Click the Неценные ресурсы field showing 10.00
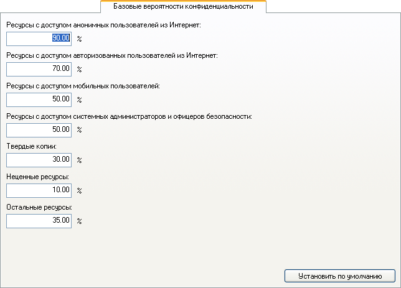The image size is (401, 288). click(x=39, y=190)
